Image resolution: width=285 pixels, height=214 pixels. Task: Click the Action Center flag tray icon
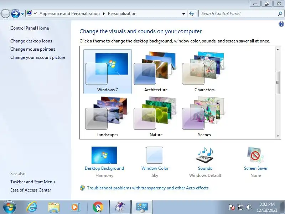click(232, 207)
